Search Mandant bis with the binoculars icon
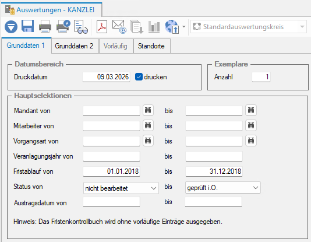 (x=251, y=110)
